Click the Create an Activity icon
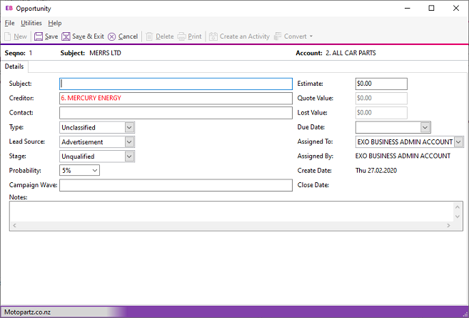This screenshot has width=469, height=318. (213, 36)
